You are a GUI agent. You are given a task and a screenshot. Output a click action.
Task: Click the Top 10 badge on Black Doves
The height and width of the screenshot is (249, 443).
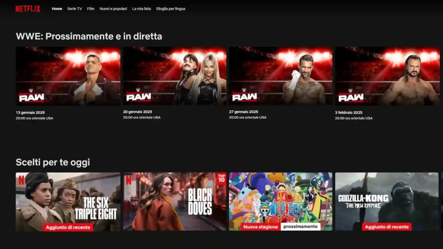point(221,179)
